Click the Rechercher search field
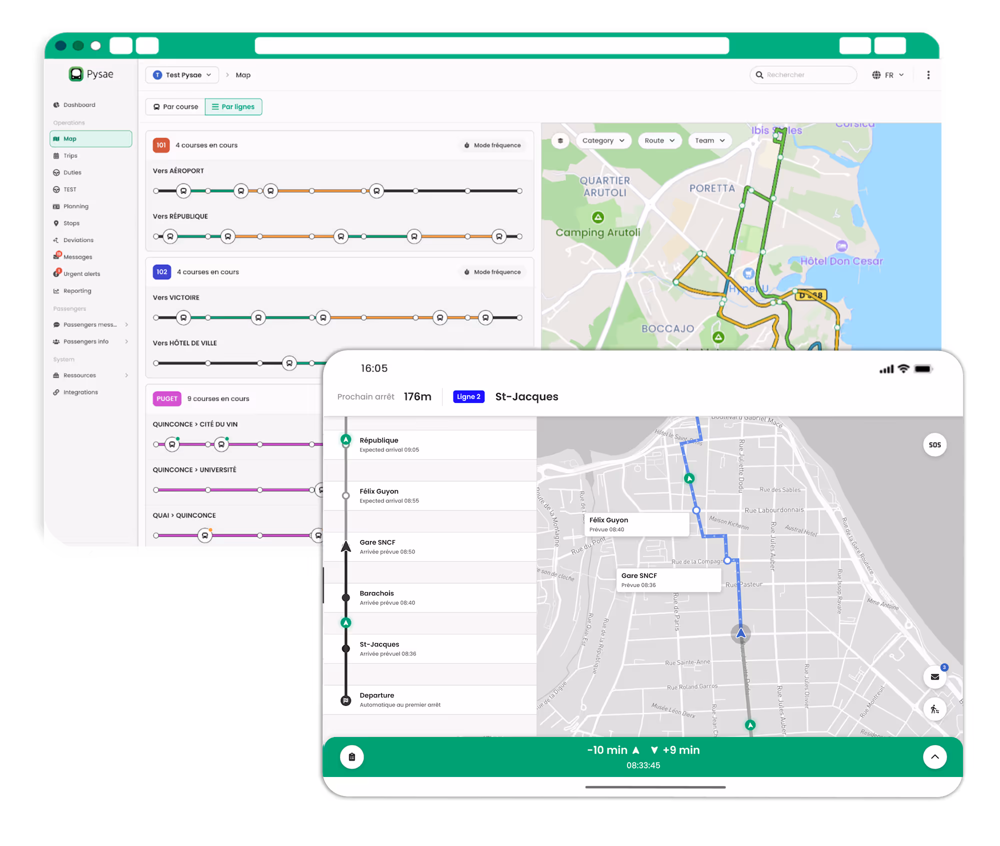Image resolution: width=1000 pixels, height=846 pixels. coord(803,75)
